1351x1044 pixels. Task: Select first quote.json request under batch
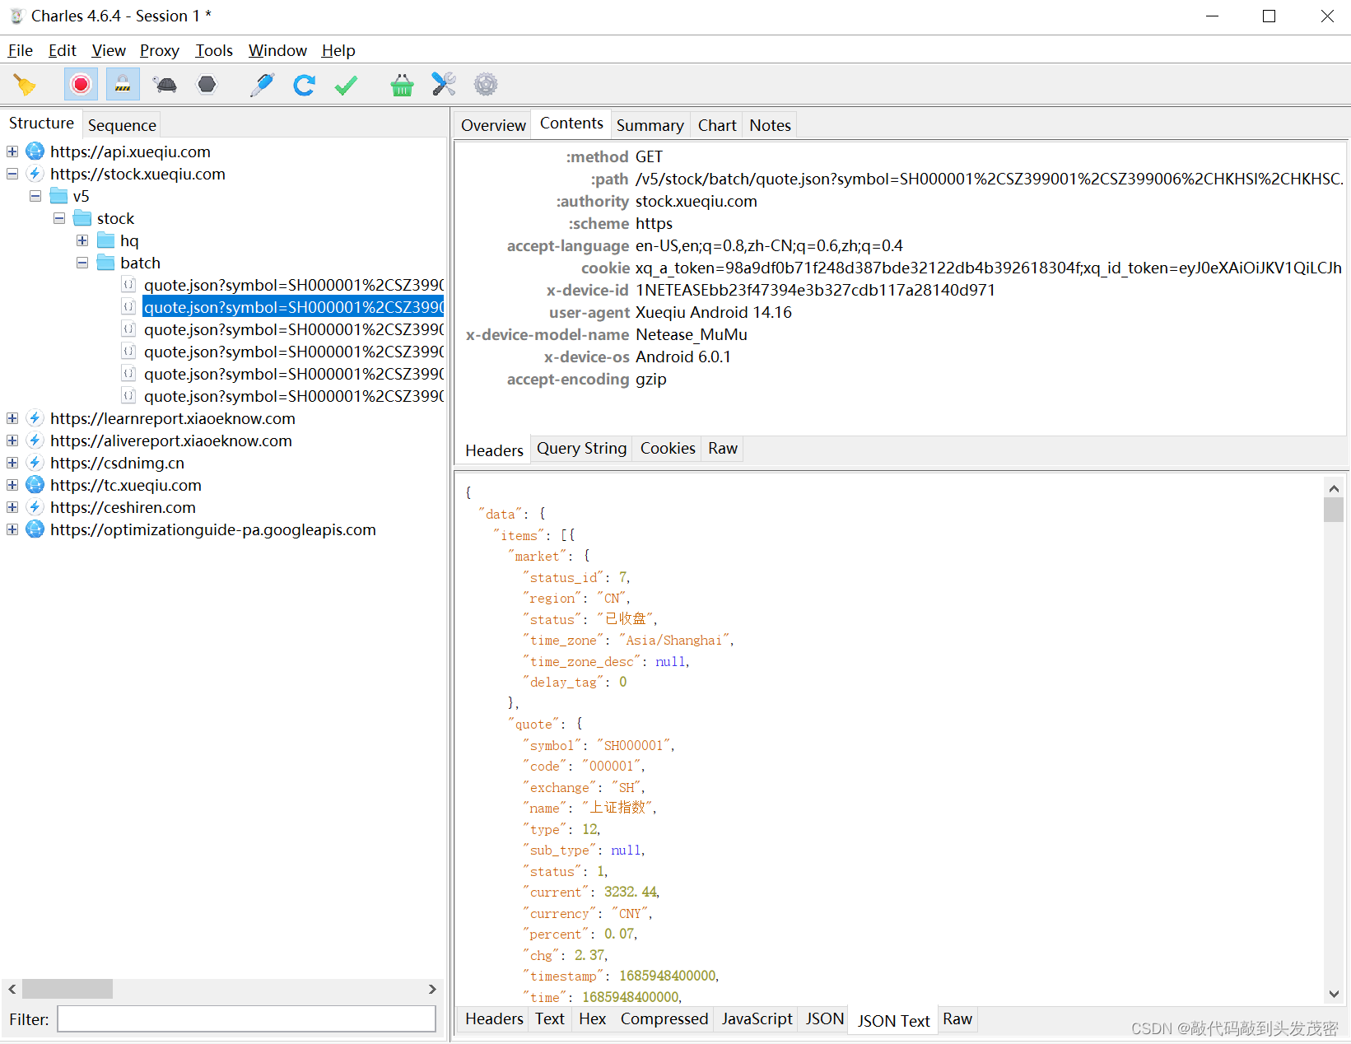293,285
